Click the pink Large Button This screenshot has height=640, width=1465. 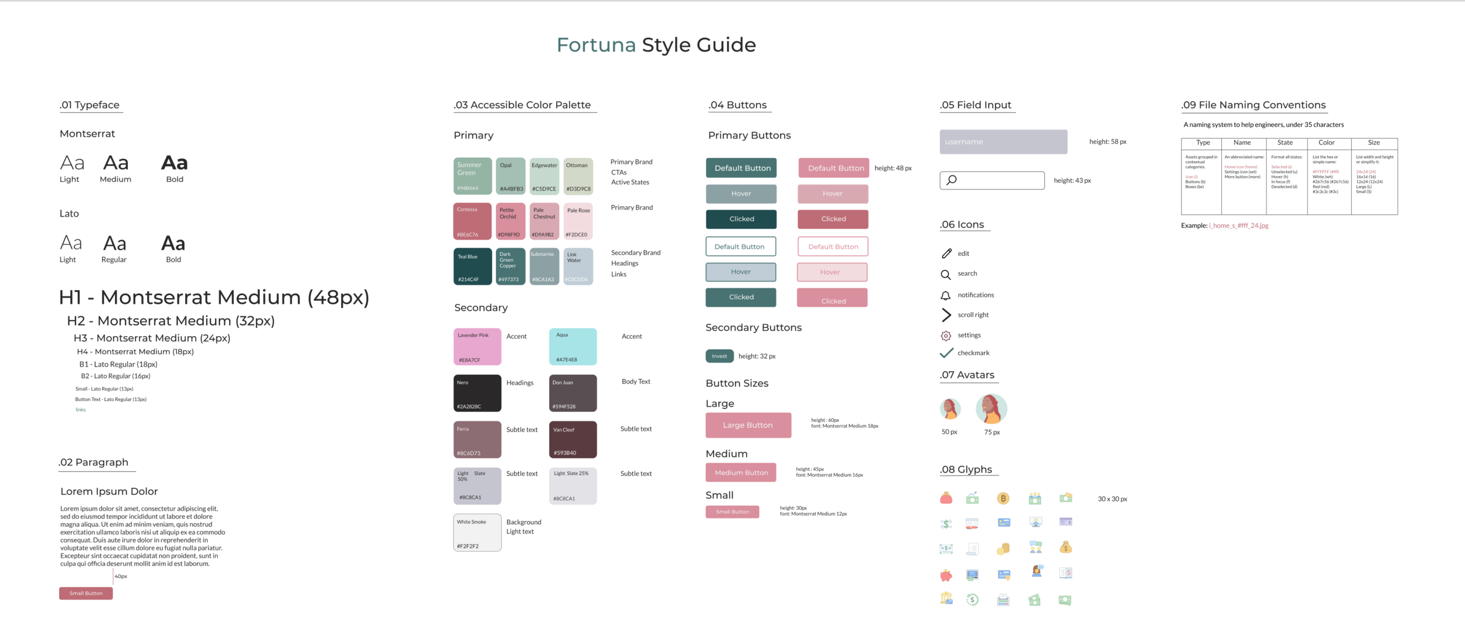coord(748,425)
